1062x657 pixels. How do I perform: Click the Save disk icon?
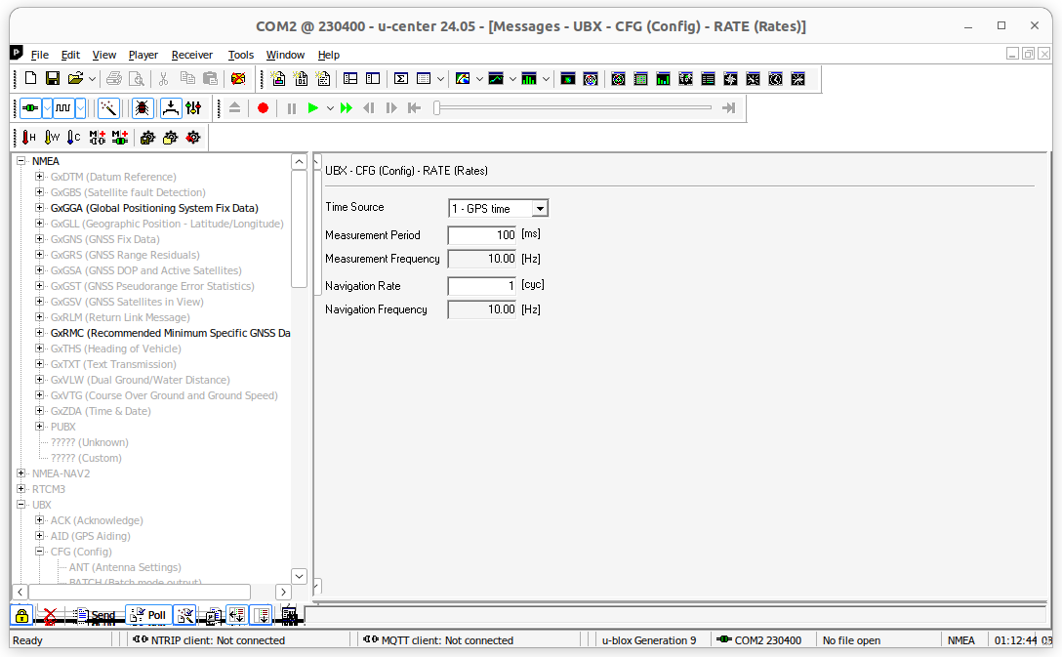[x=52, y=78]
